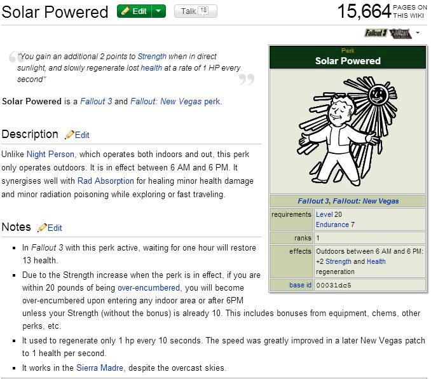Click the pencil icon beside Description
This screenshot has height=379, width=431.
(69, 135)
